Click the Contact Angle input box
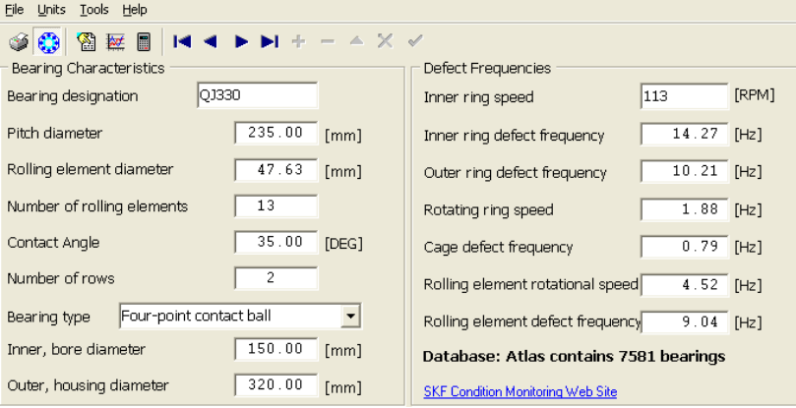Screen dimensions: 796x408 pos(276,242)
